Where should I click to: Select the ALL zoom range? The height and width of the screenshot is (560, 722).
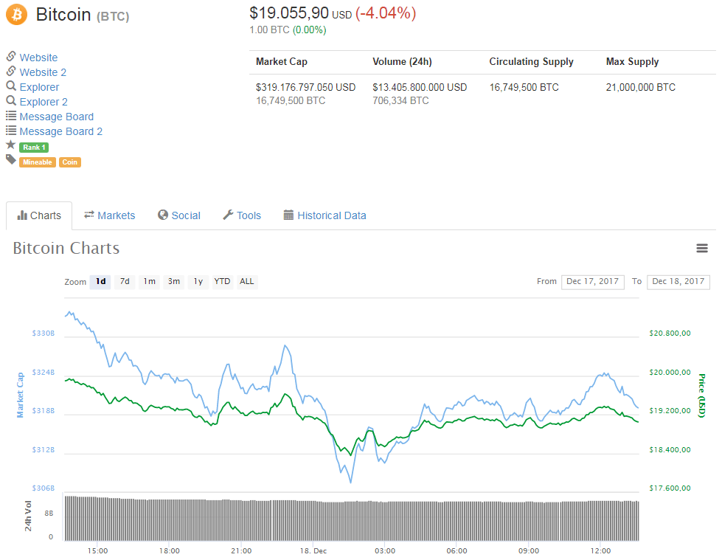click(247, 281)
